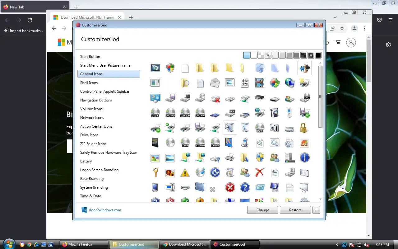The height and width of the screenshot is (249, 398).
Task: Switch to Download Microsoft taskbar button
Action: click(185, 244)
